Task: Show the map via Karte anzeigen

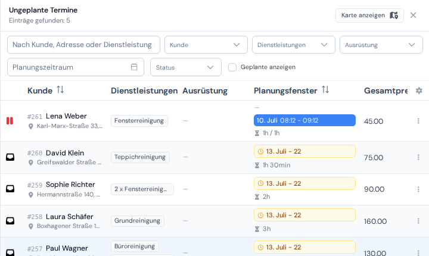Action: [x=369, y=15]
